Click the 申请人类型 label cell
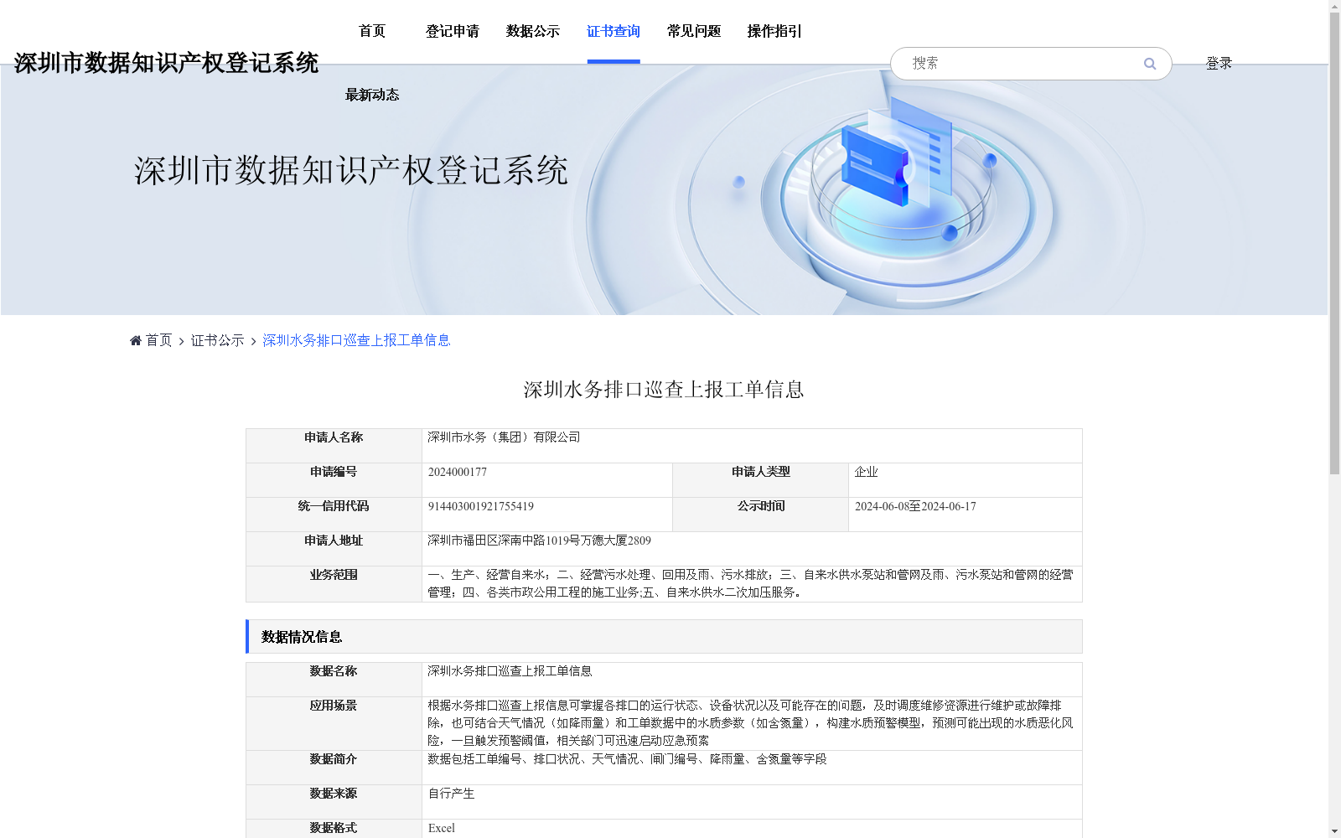The height and width of the screenshot is (838, 1341). [x=760, y=480]
